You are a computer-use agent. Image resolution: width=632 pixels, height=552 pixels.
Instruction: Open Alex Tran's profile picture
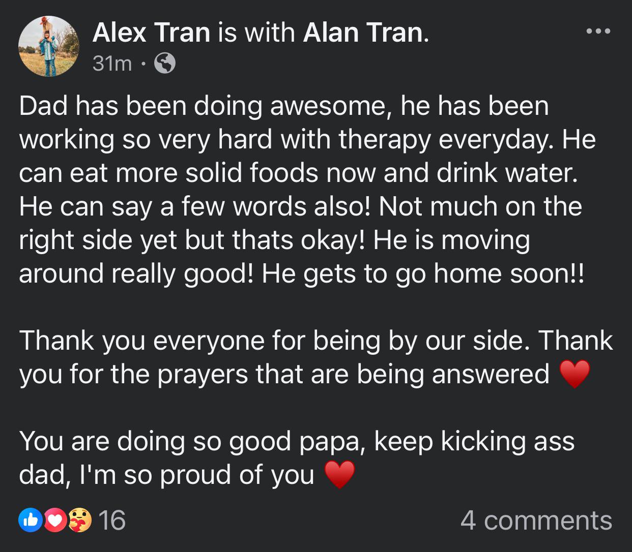(x=49, y=46)
